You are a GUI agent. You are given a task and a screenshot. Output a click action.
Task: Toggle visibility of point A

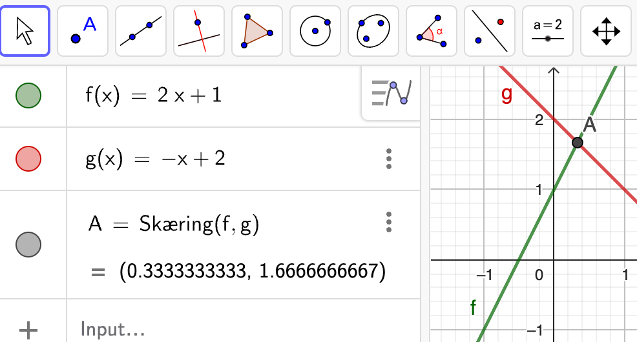28,245
